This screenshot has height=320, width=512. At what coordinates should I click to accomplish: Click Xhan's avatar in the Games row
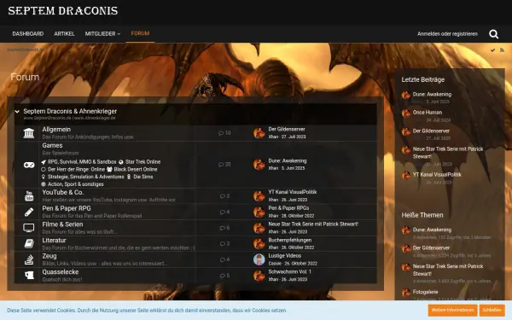[x=259, y=165]
